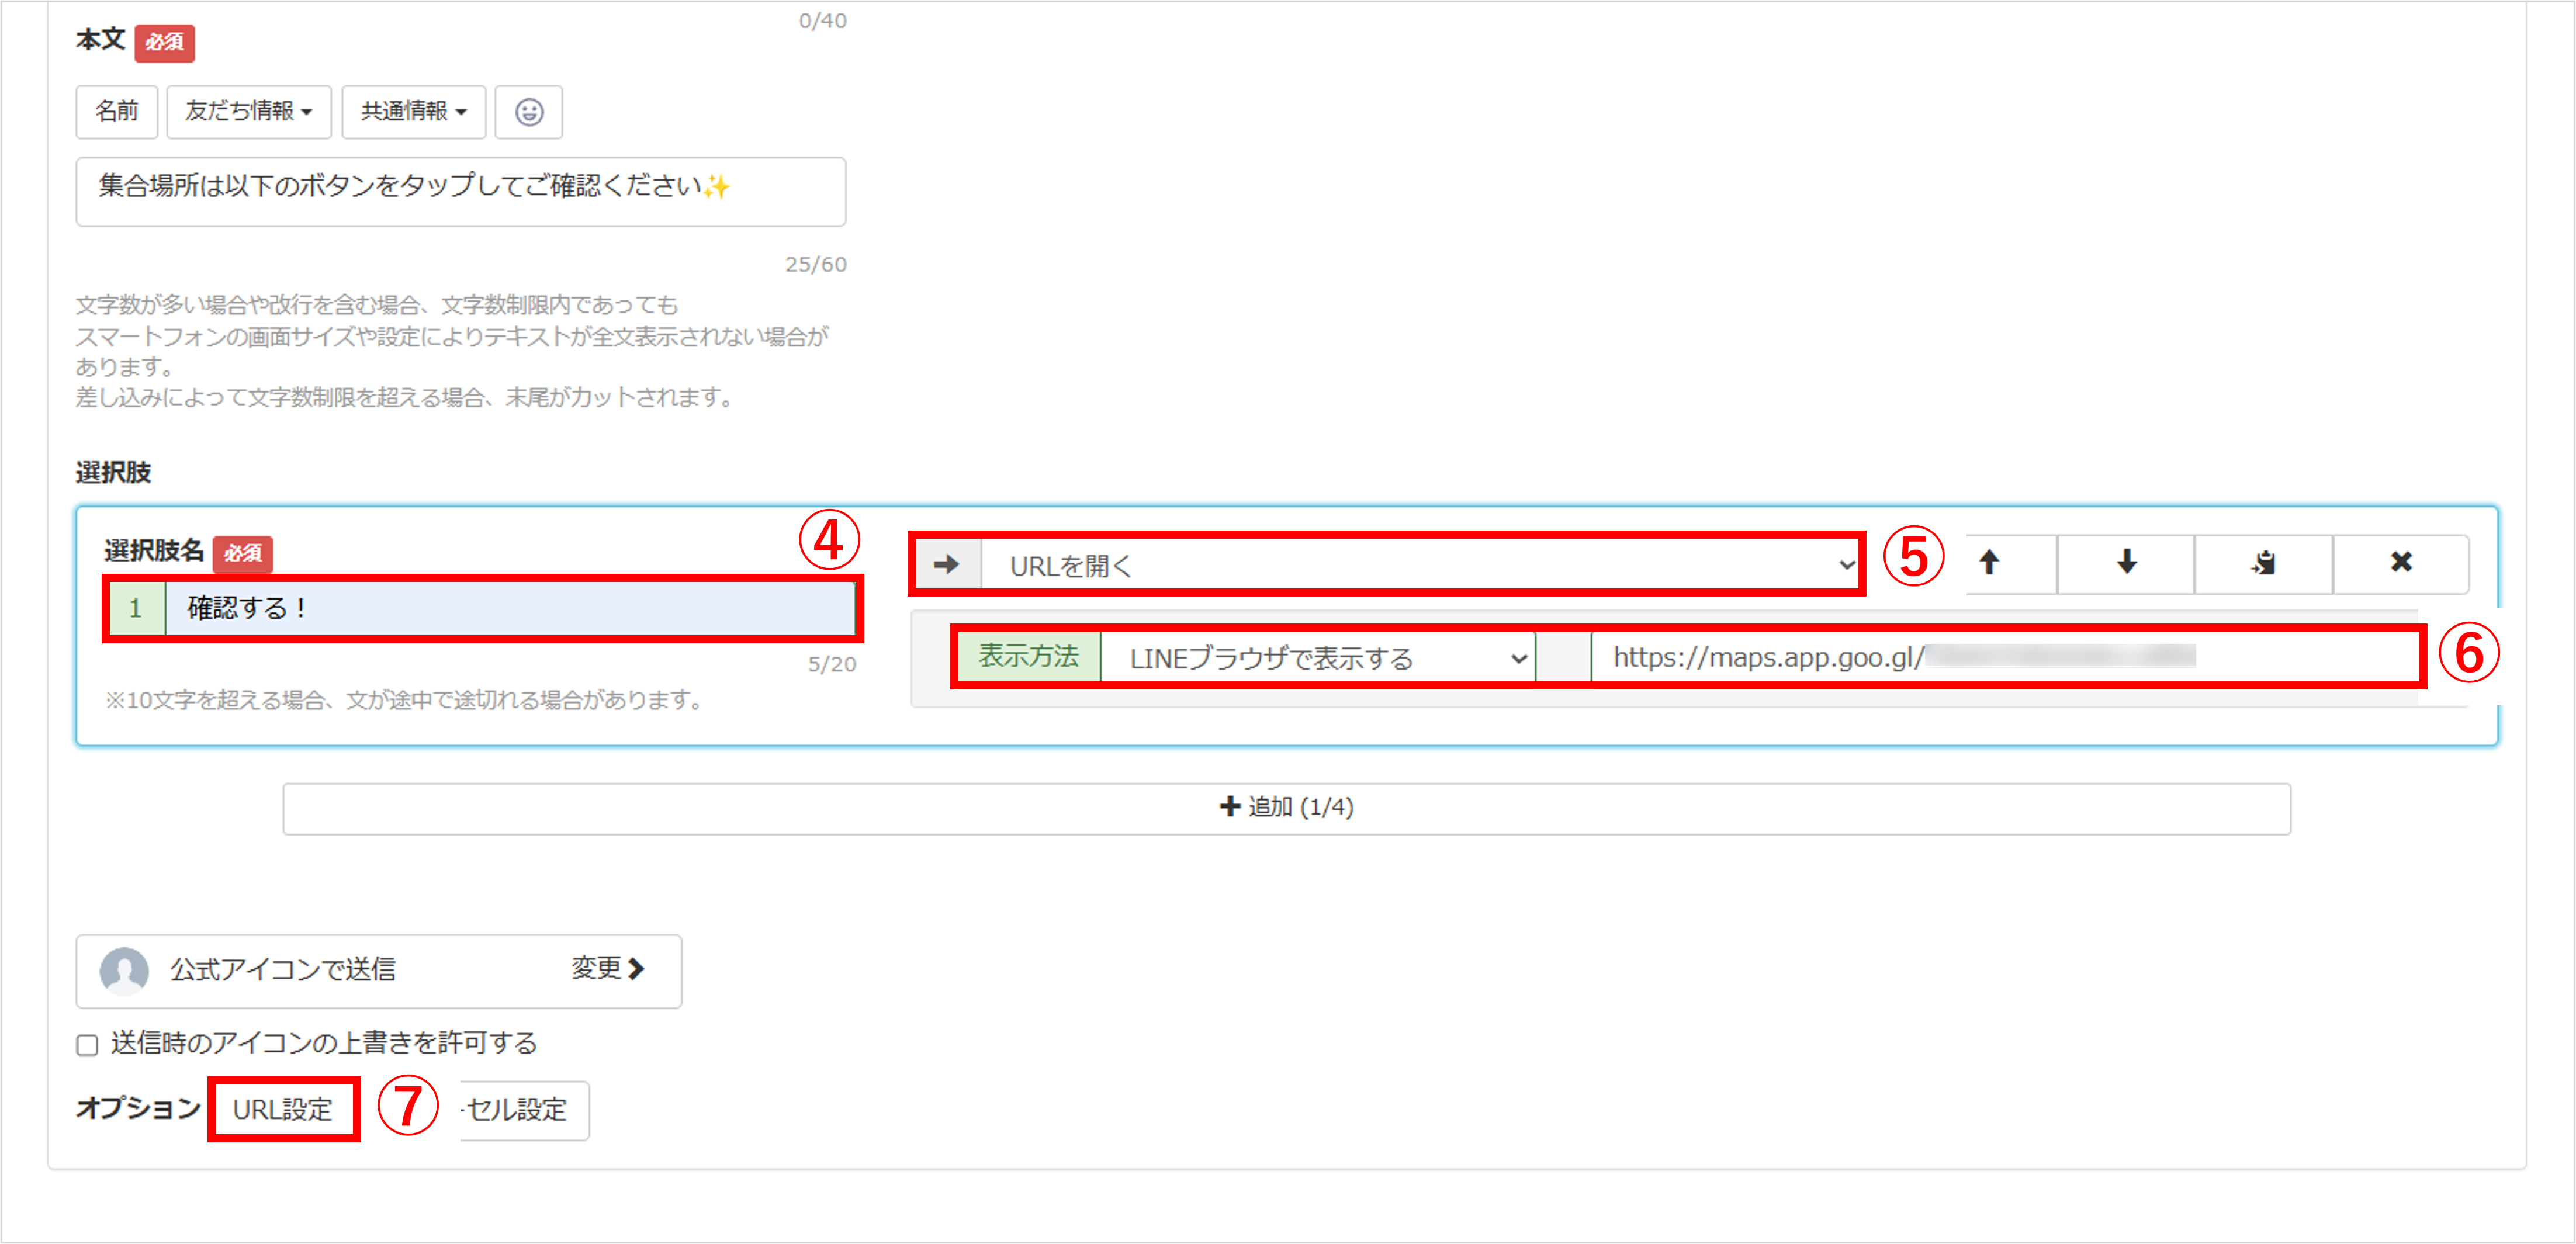Enable the send-time icon overwrite checkbox
Screen dimensions: 2576x1244
point(88,1045)
